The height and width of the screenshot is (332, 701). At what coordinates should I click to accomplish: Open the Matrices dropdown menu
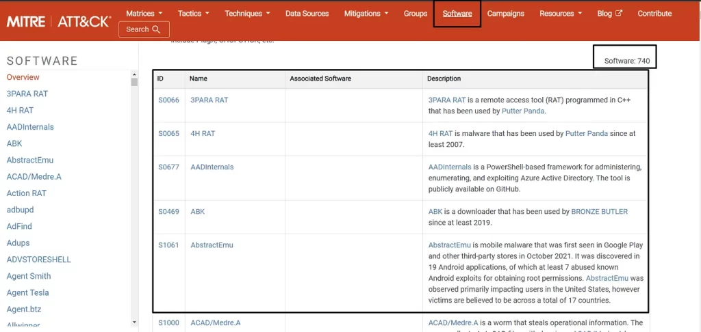click(x=144, y=14)
